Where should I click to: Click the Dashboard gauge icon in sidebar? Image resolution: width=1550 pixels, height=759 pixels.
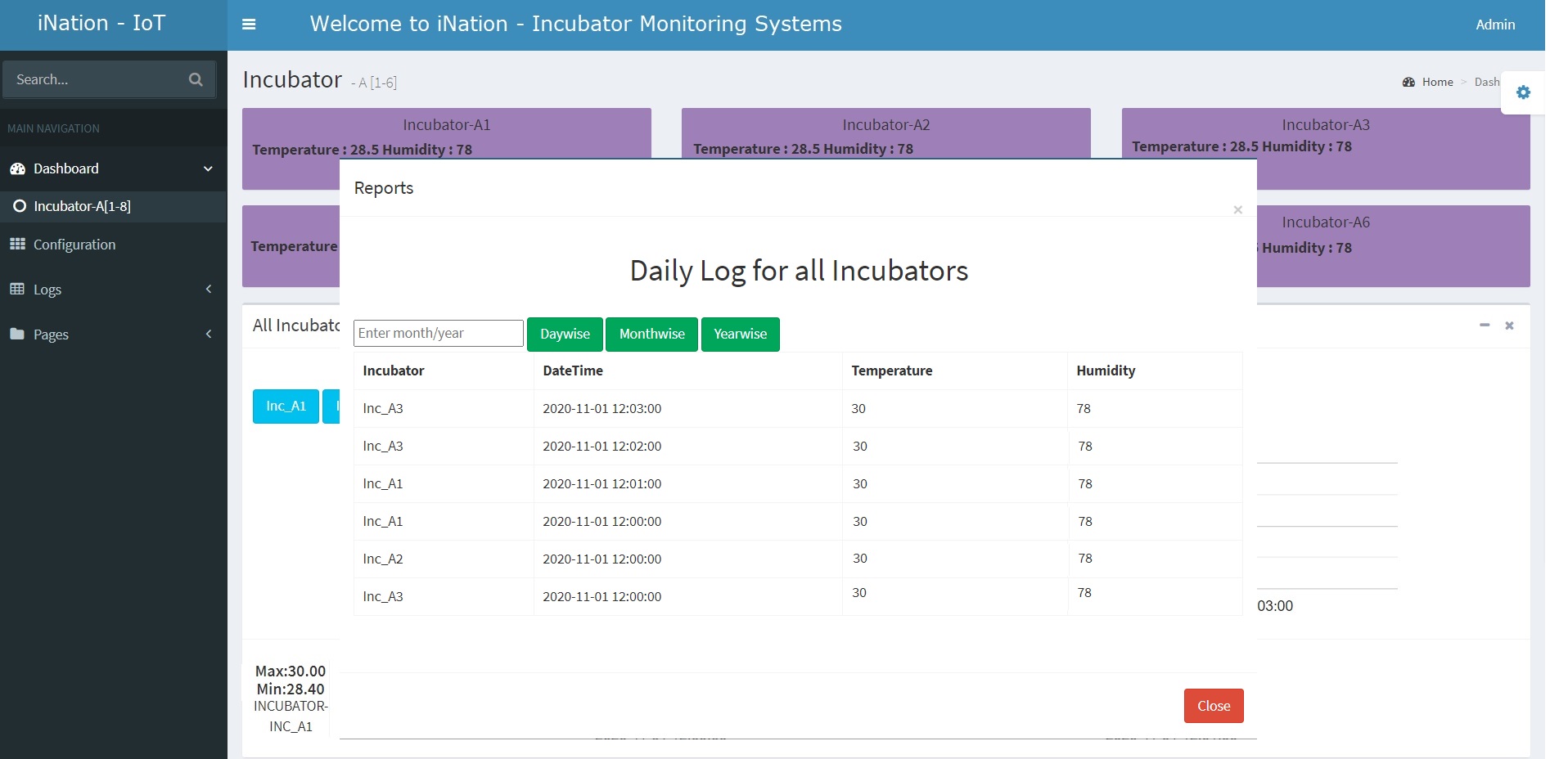click(17, 168)
